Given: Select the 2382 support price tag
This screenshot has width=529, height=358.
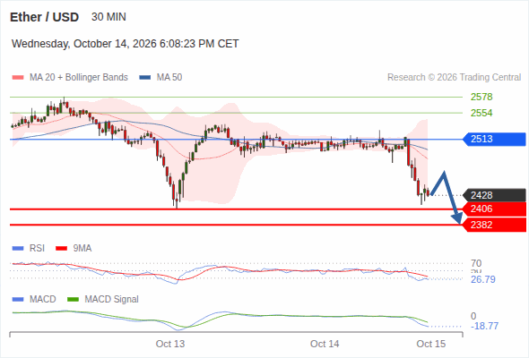Looking at the screenshot, I should click(x=494, y=225).
